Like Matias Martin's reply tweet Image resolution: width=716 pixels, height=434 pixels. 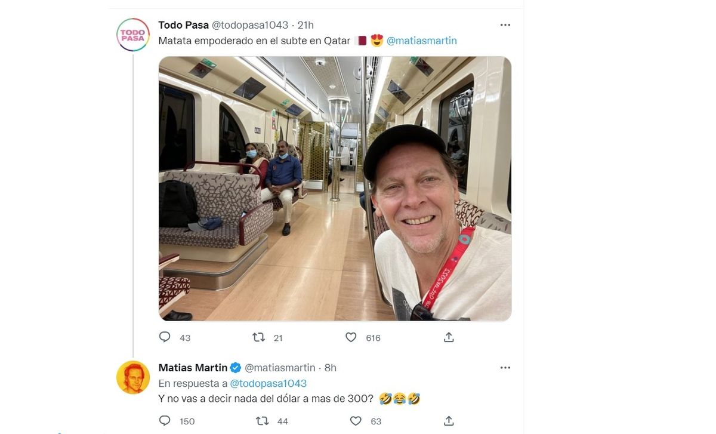pos(356,421)
